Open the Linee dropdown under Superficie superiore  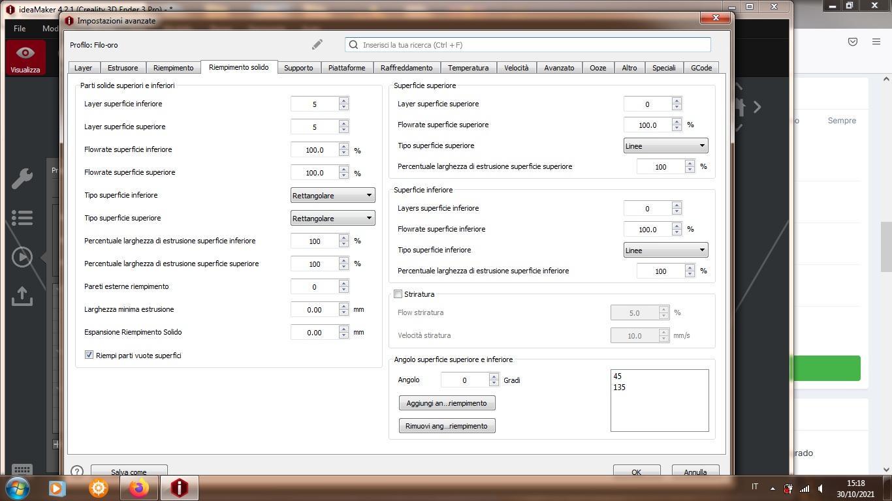pyautogui.click(x=665, y=145)
